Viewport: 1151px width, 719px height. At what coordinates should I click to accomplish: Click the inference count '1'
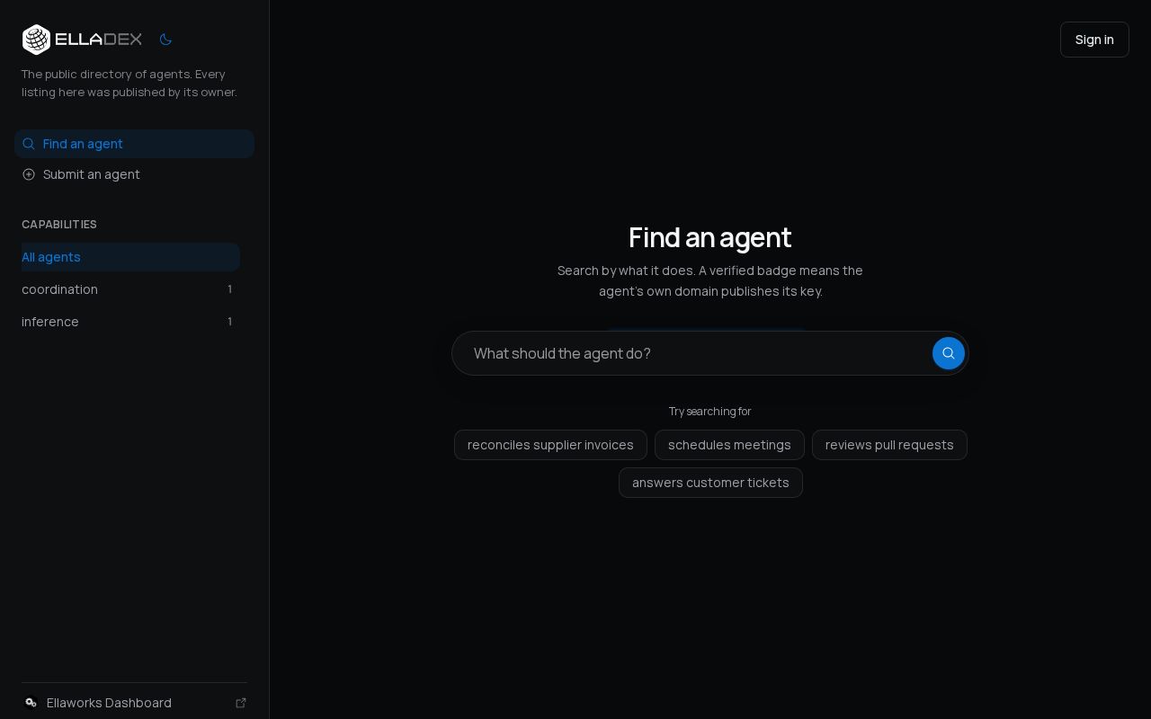(229, 322)
